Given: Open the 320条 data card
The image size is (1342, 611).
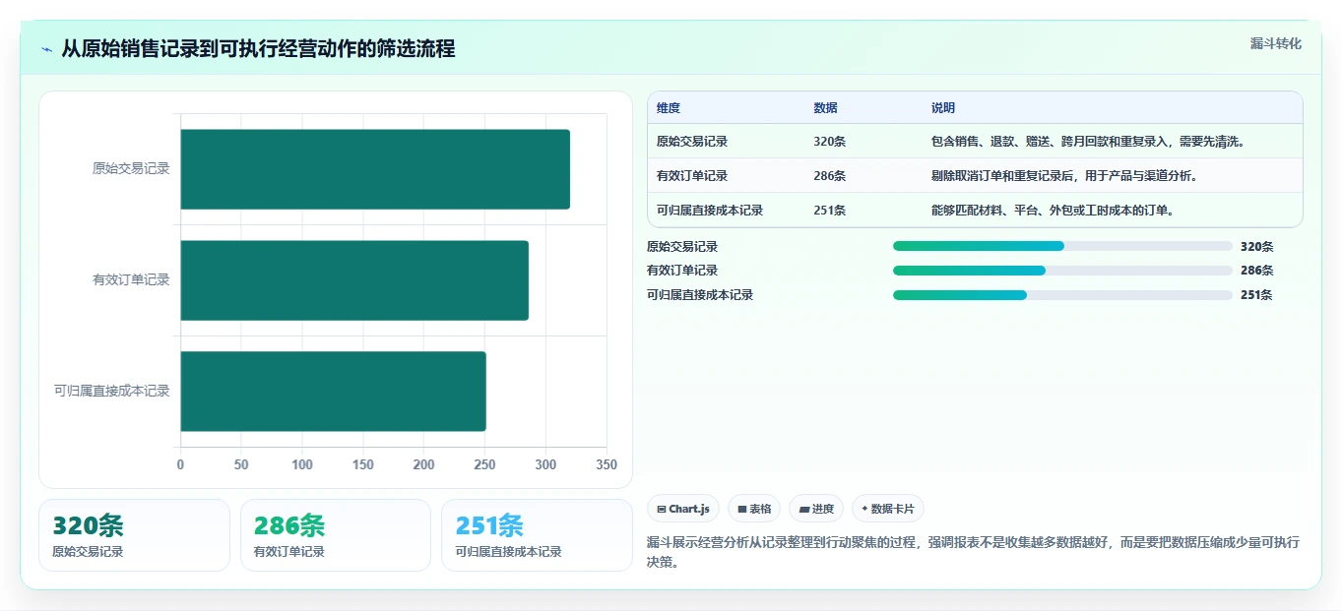Looking at the screenshot, I should (134, 535).
